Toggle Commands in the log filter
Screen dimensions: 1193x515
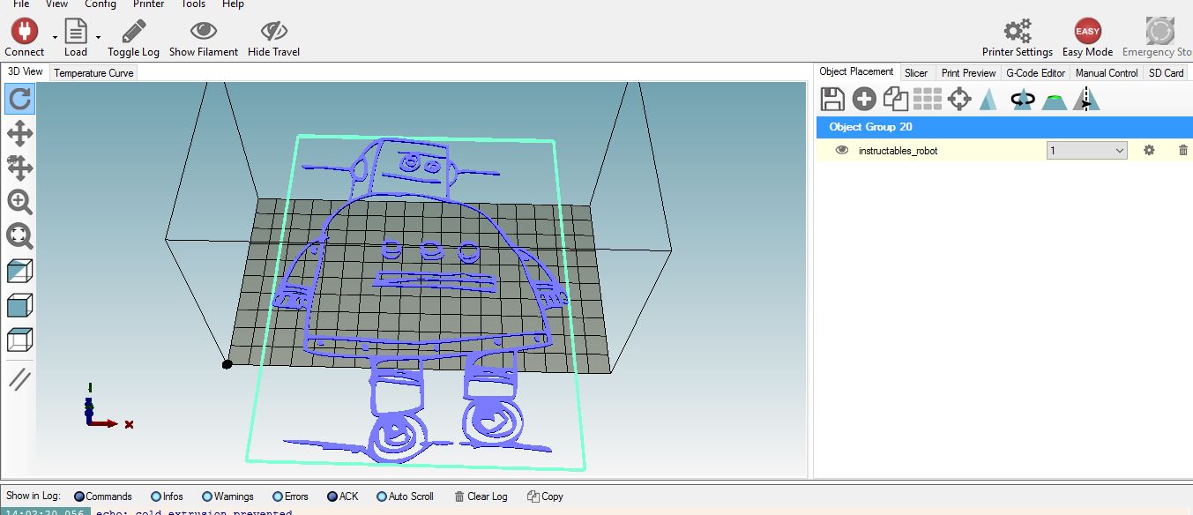click(x=102, y=496)
